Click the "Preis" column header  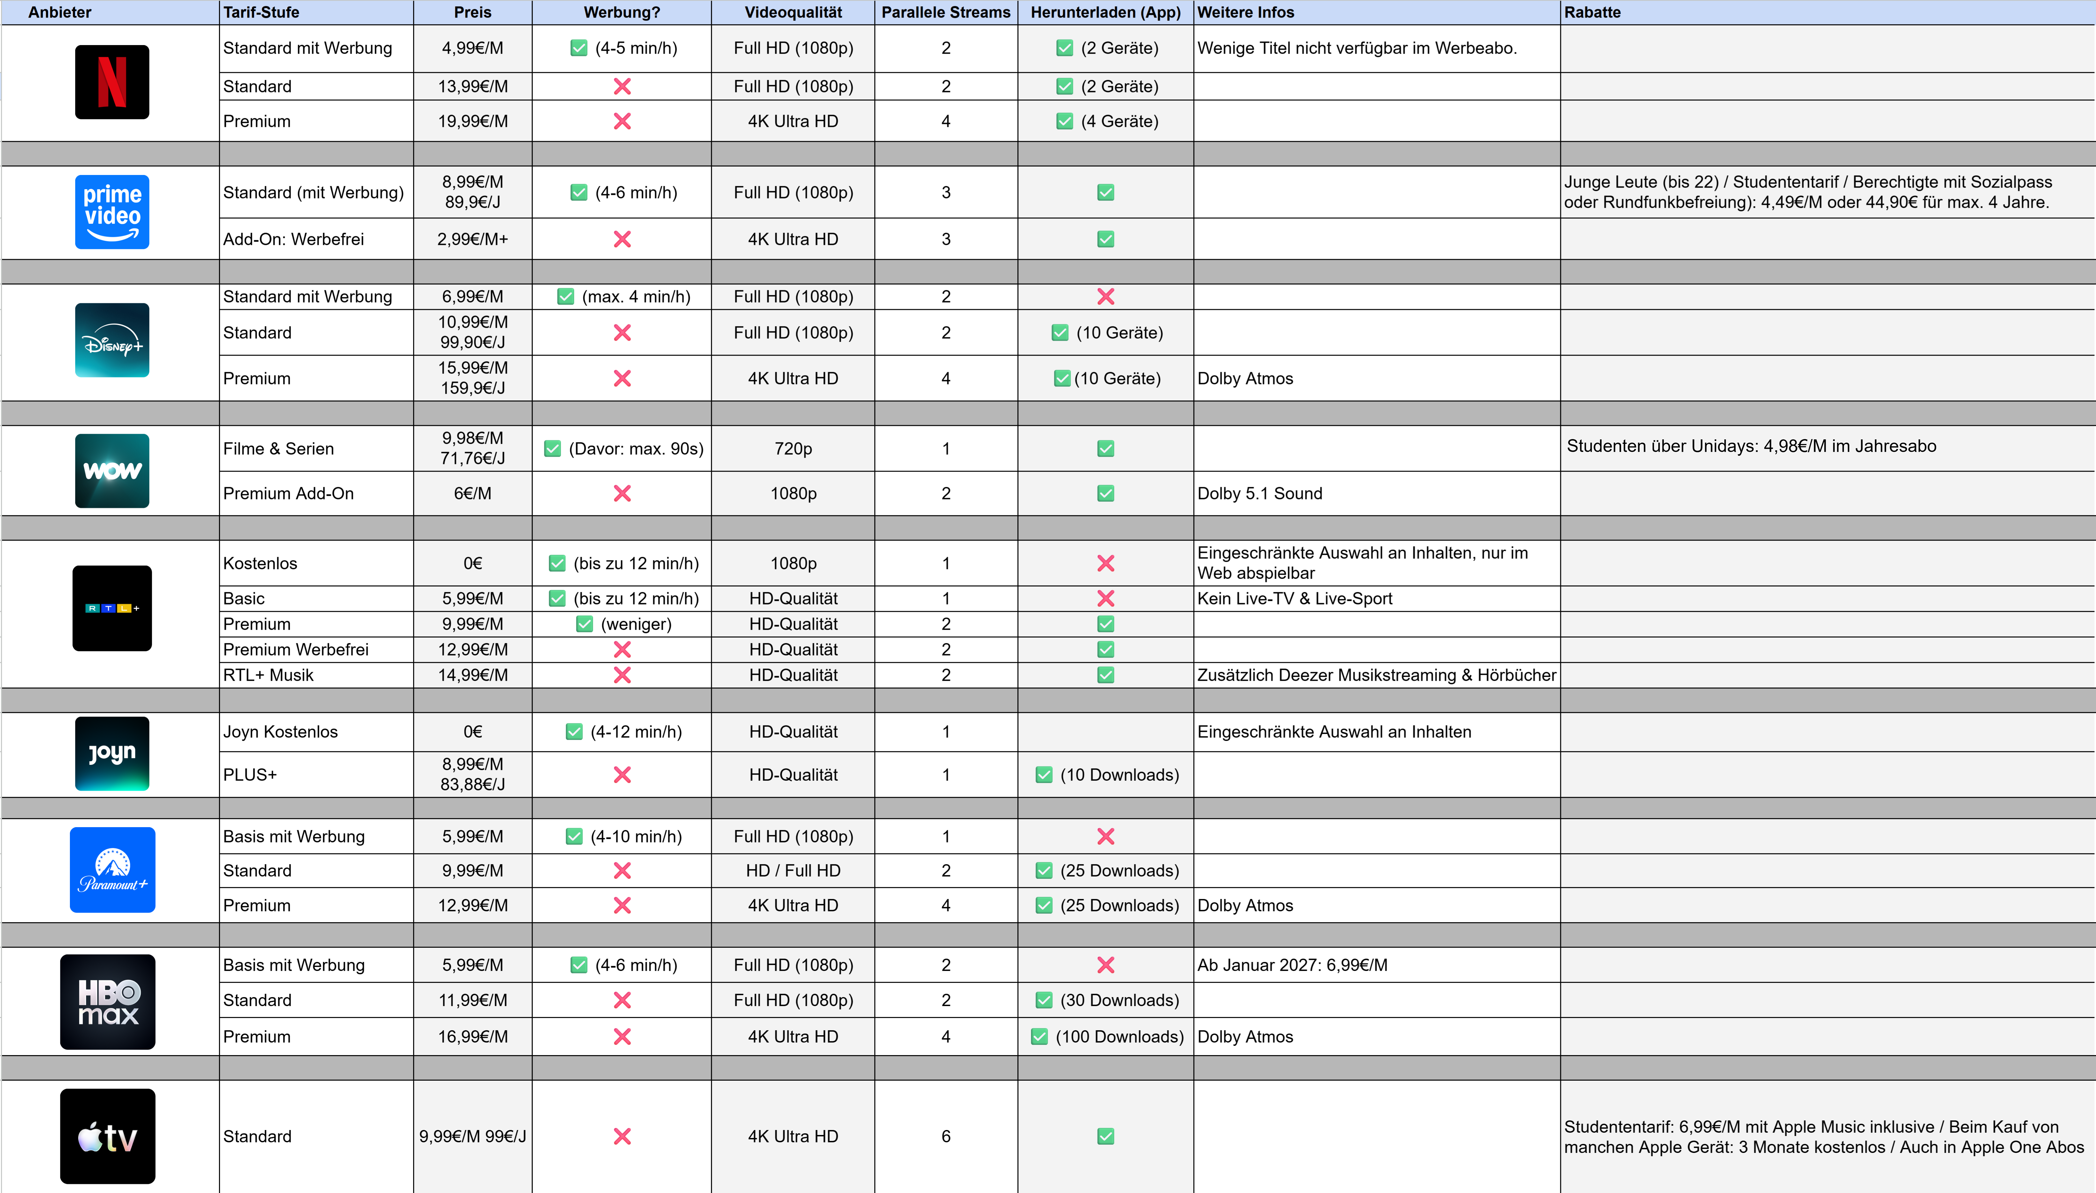[x=473, y=12]
